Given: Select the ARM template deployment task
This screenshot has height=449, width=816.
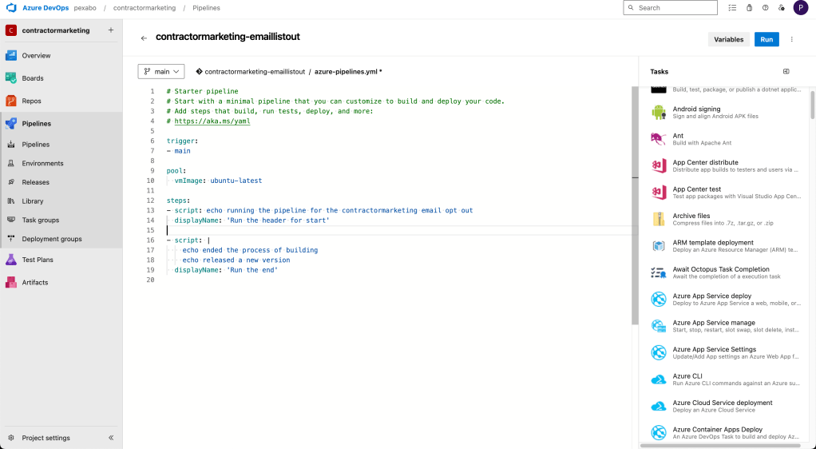Looking at the screenshot, I should tap(726, 246).
